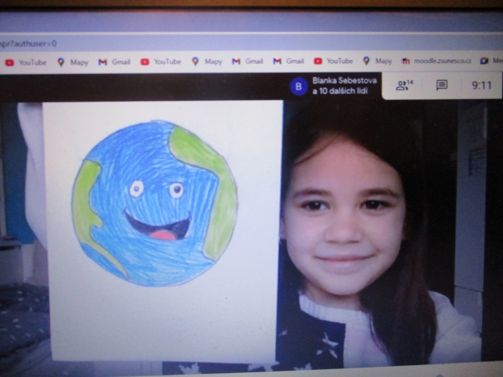
Task: Open the second Gmail bookmark
Action: (247, 61)
